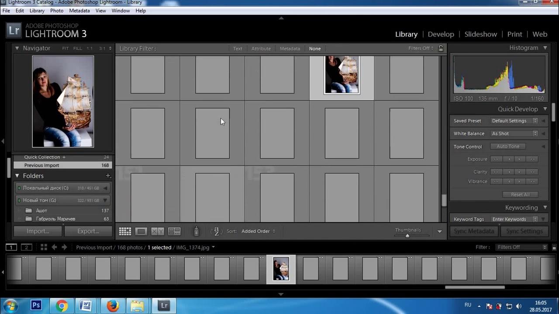Add folder with plus icon in Folders
Screen dimensions: 559x314
coord(108,176)
